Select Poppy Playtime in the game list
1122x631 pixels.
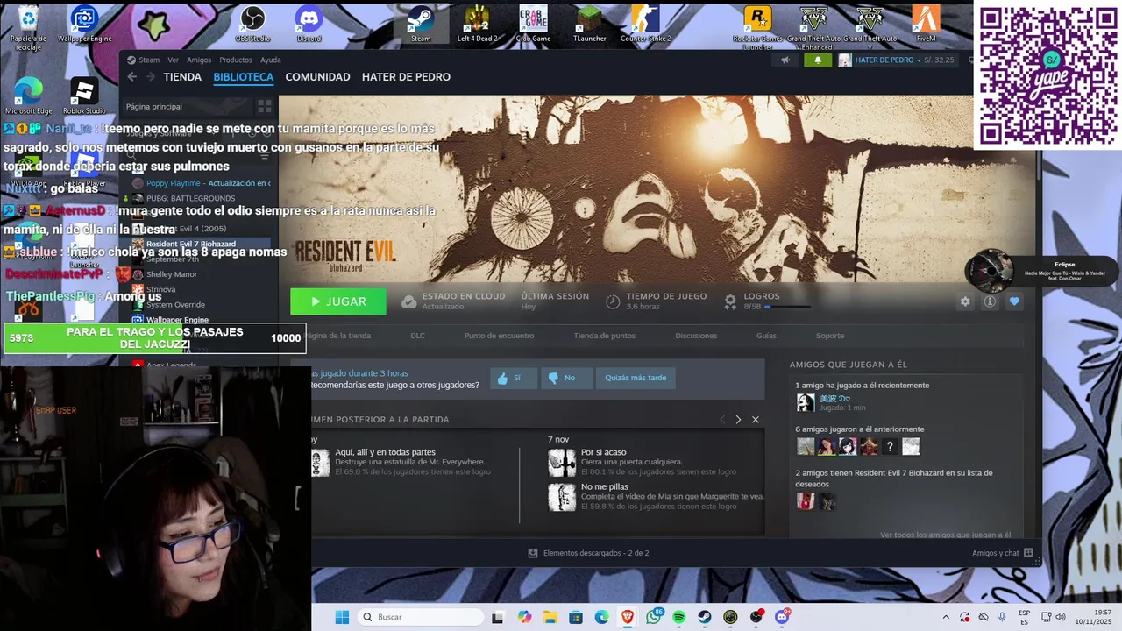[x=201, y=183]
